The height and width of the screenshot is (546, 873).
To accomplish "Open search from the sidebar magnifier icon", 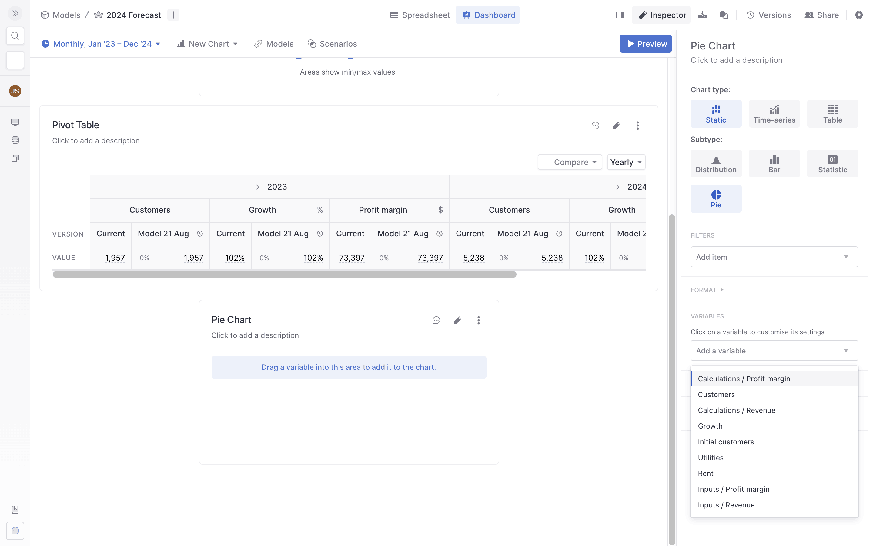I will [15, 36].
